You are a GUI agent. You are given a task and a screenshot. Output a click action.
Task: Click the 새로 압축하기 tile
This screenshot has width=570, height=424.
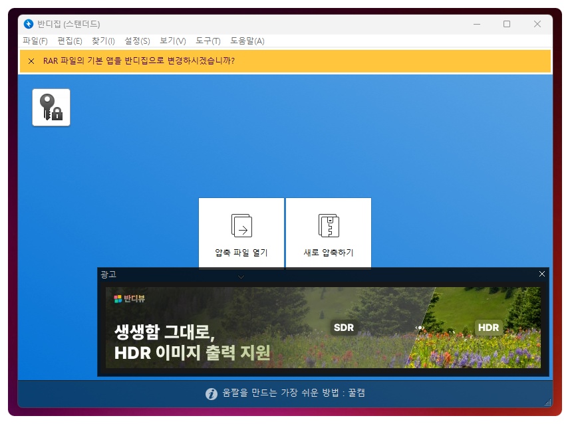click(329, 233)
